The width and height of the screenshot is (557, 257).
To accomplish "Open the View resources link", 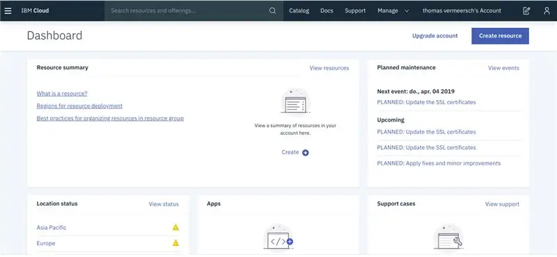I will (329, 68).
